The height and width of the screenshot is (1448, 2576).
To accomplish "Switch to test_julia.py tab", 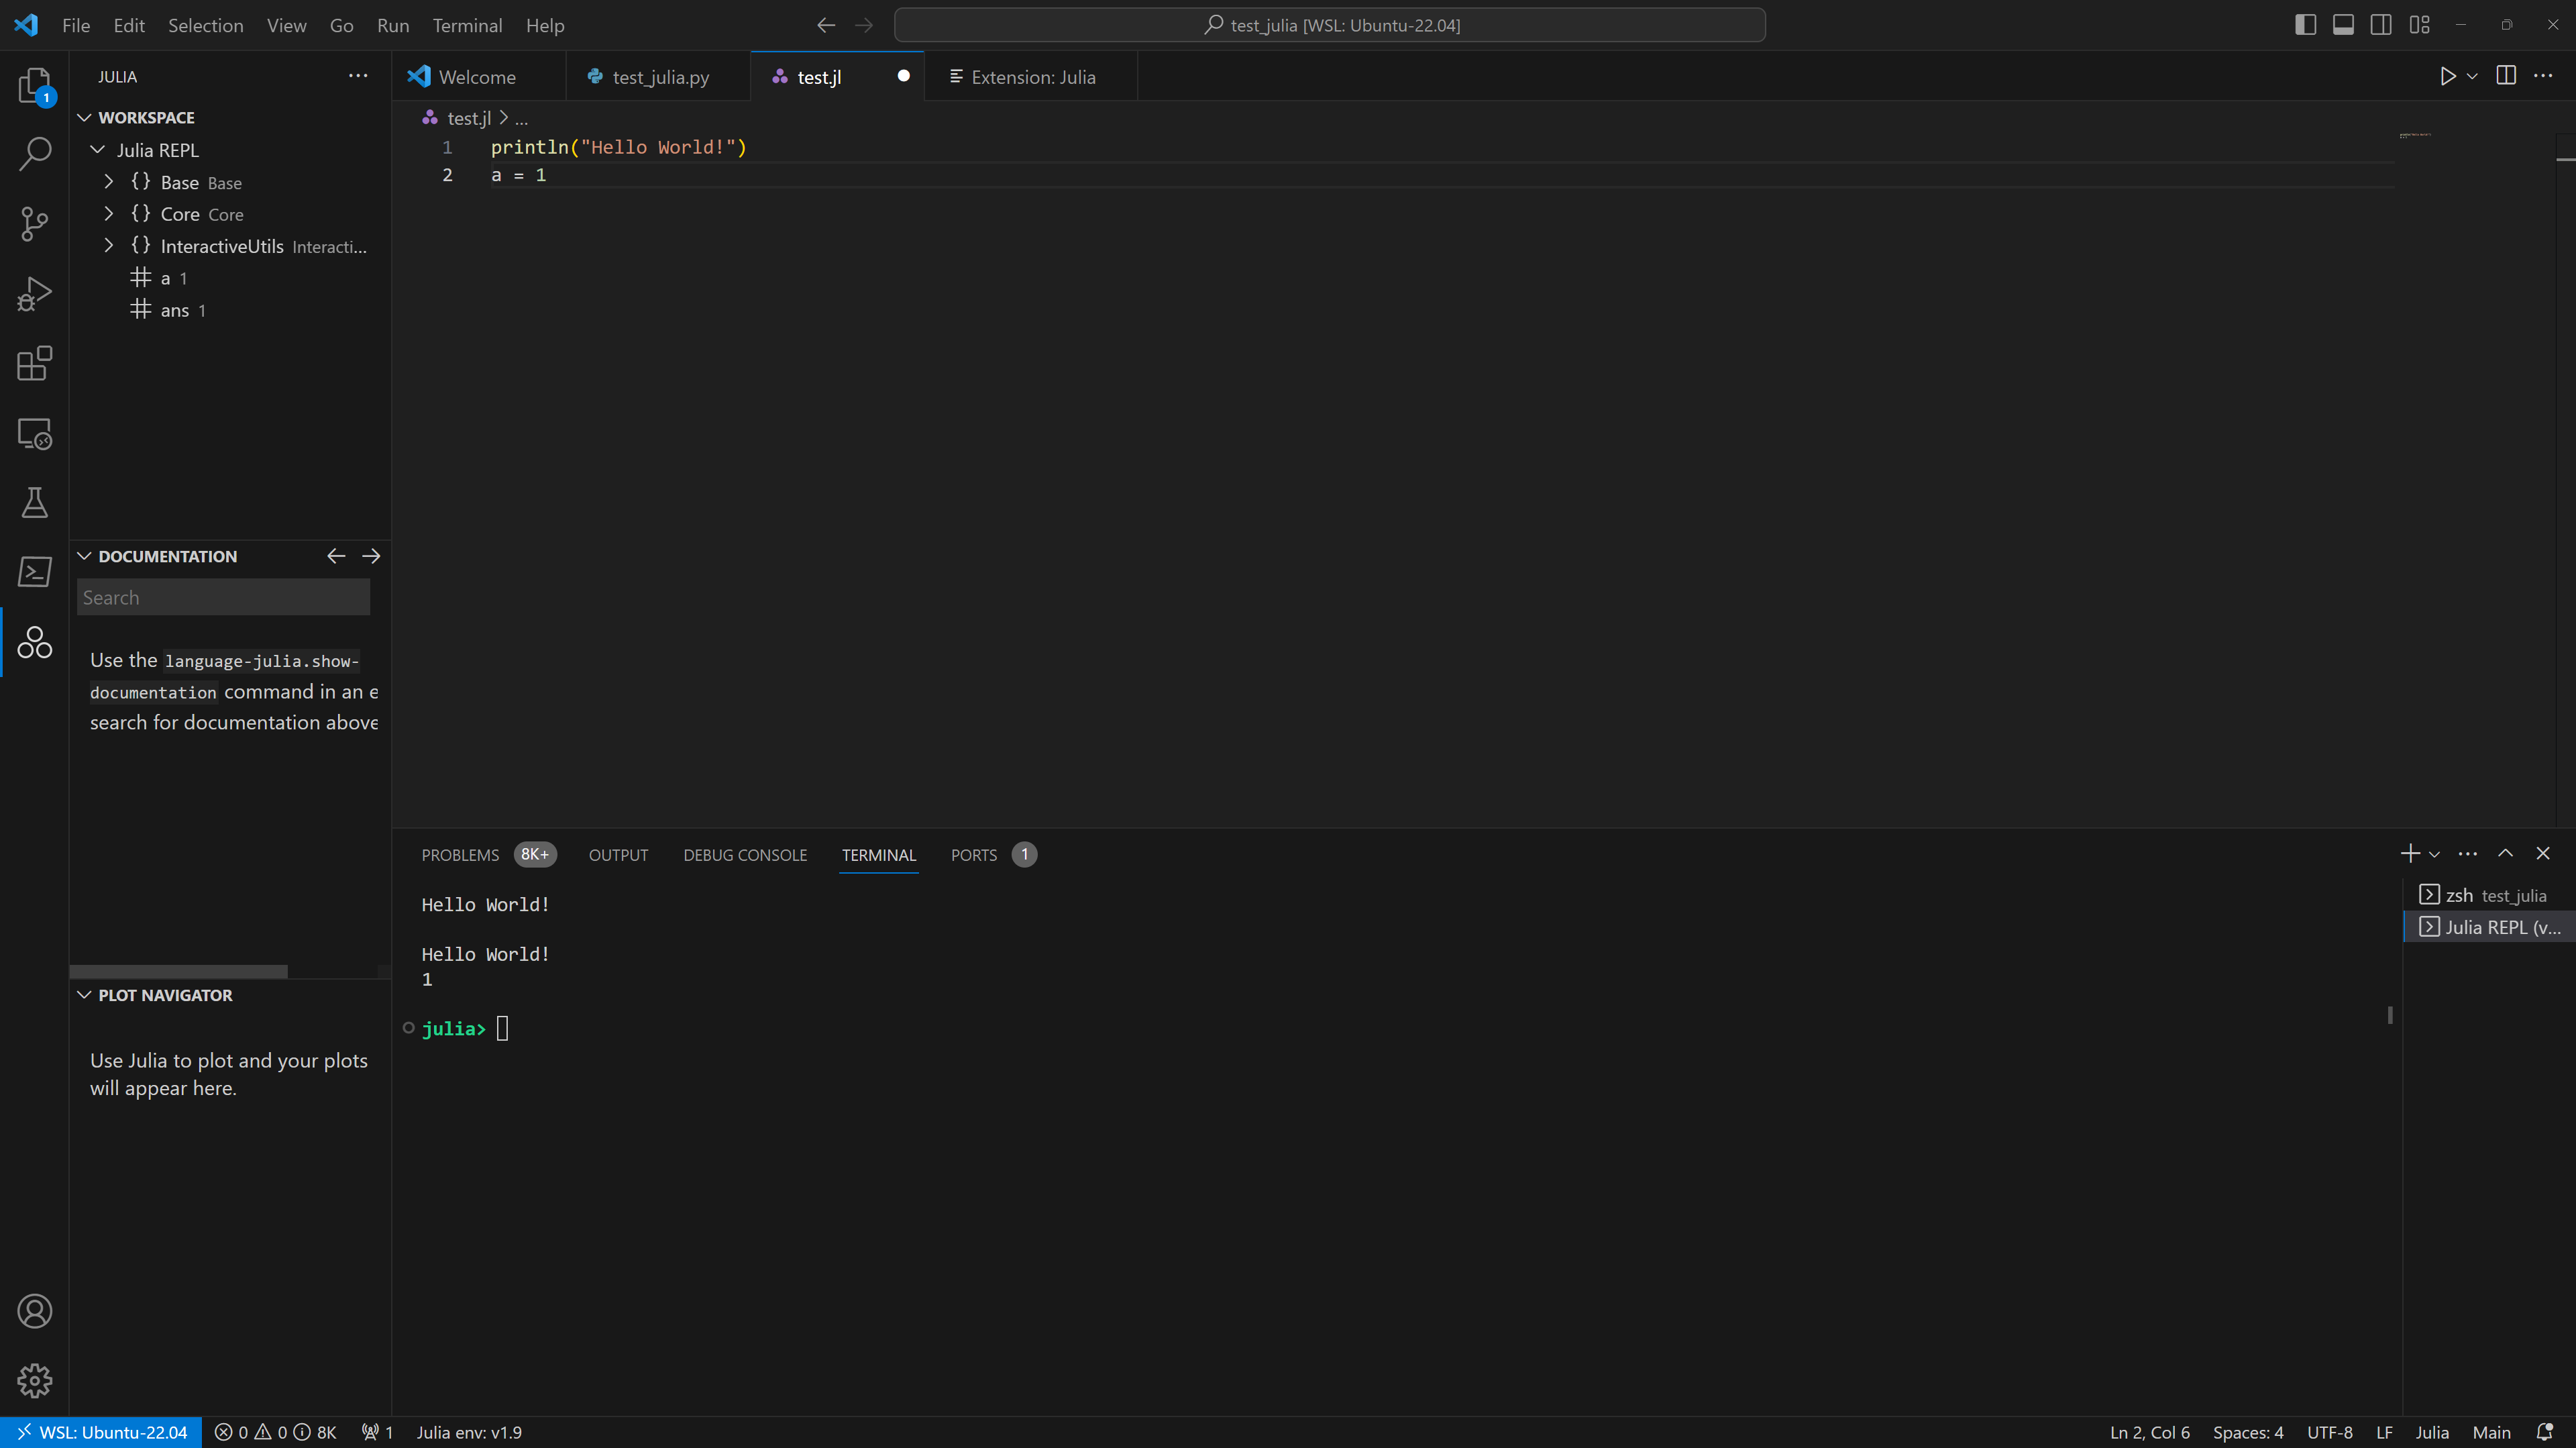I will [x=660, y=77].
